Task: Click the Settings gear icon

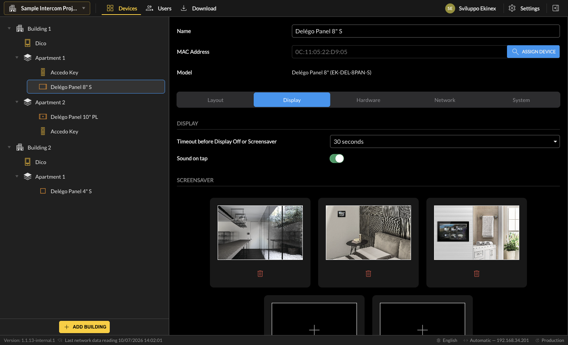Action: click(x=512, y=8)
